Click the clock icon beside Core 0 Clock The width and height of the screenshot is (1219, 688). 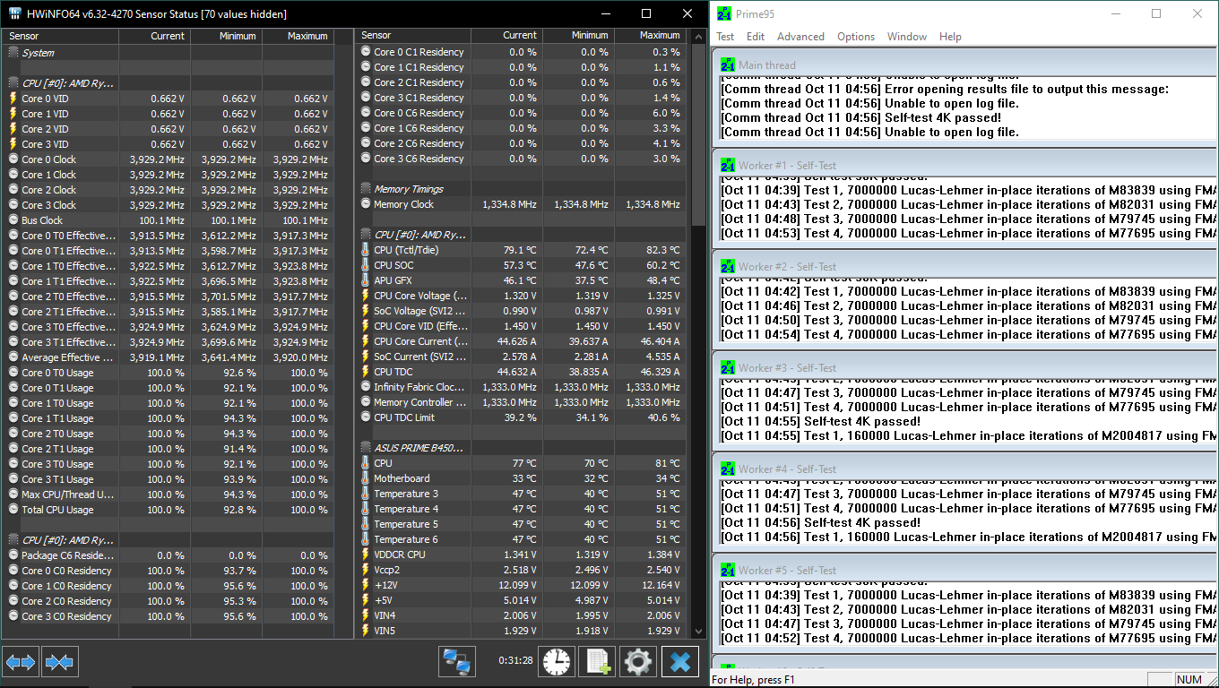click(13, 159)
